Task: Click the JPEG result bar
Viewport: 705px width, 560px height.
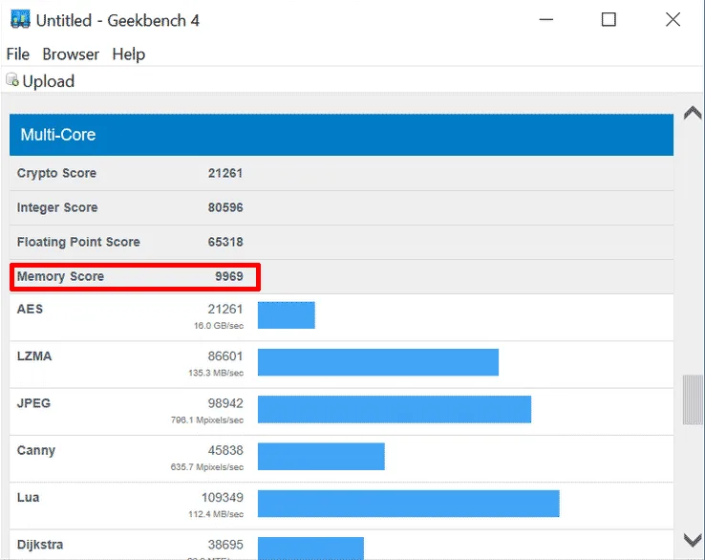Action: click(395, 409)
